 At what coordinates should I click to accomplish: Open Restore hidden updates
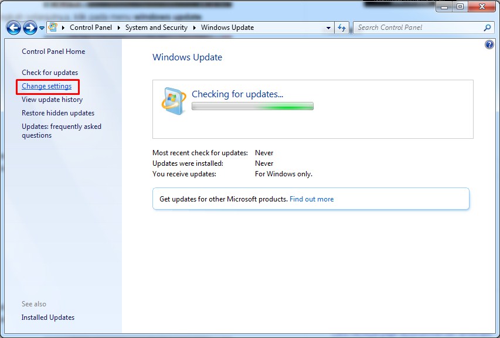[58, 113]
